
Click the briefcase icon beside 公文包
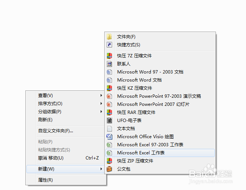pos(109,169)
